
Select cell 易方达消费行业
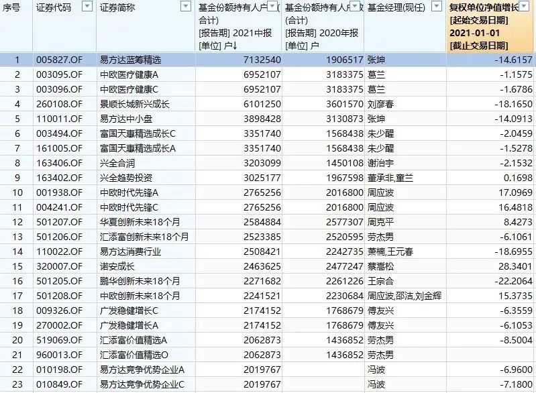tap(130, 251)
